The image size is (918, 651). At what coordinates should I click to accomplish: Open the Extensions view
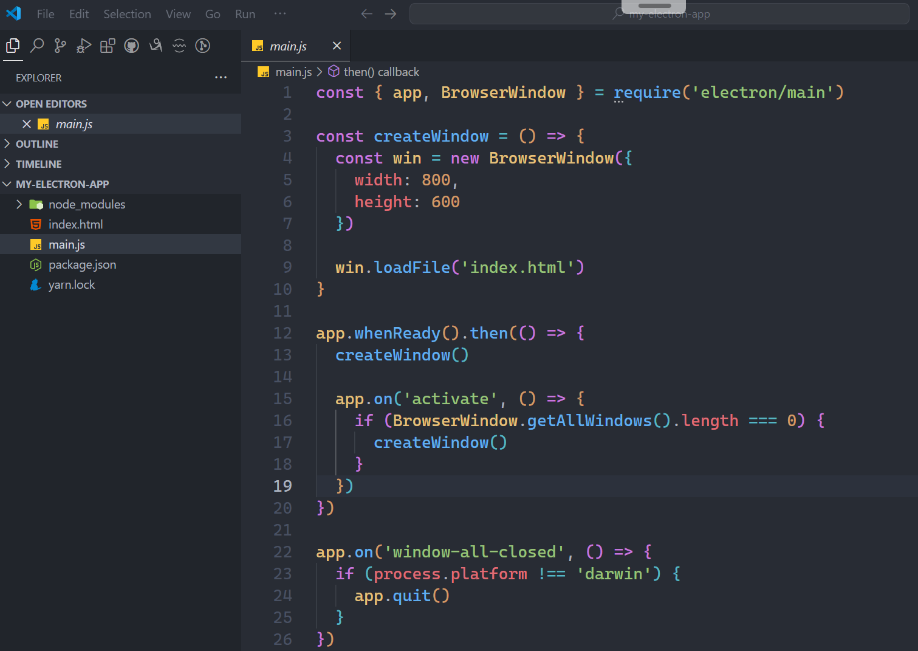point(108,46)
